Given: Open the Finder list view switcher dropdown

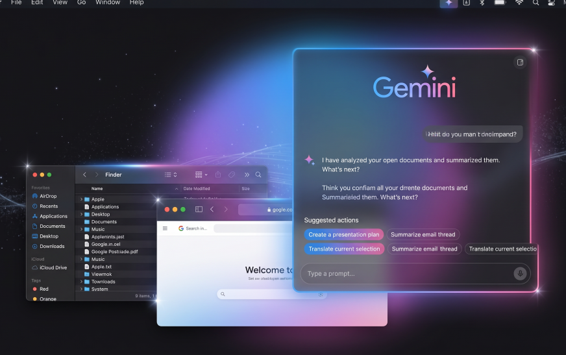Looking at the screenshot, I should (171, 175).
